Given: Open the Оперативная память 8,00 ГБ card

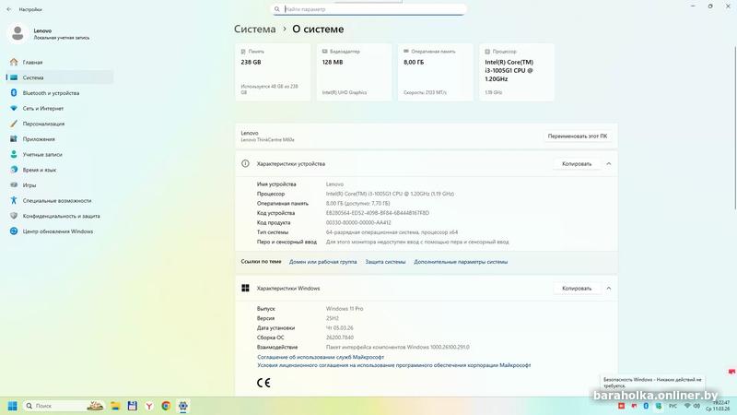Looking at the screenshot, I should tap(435, 72).
